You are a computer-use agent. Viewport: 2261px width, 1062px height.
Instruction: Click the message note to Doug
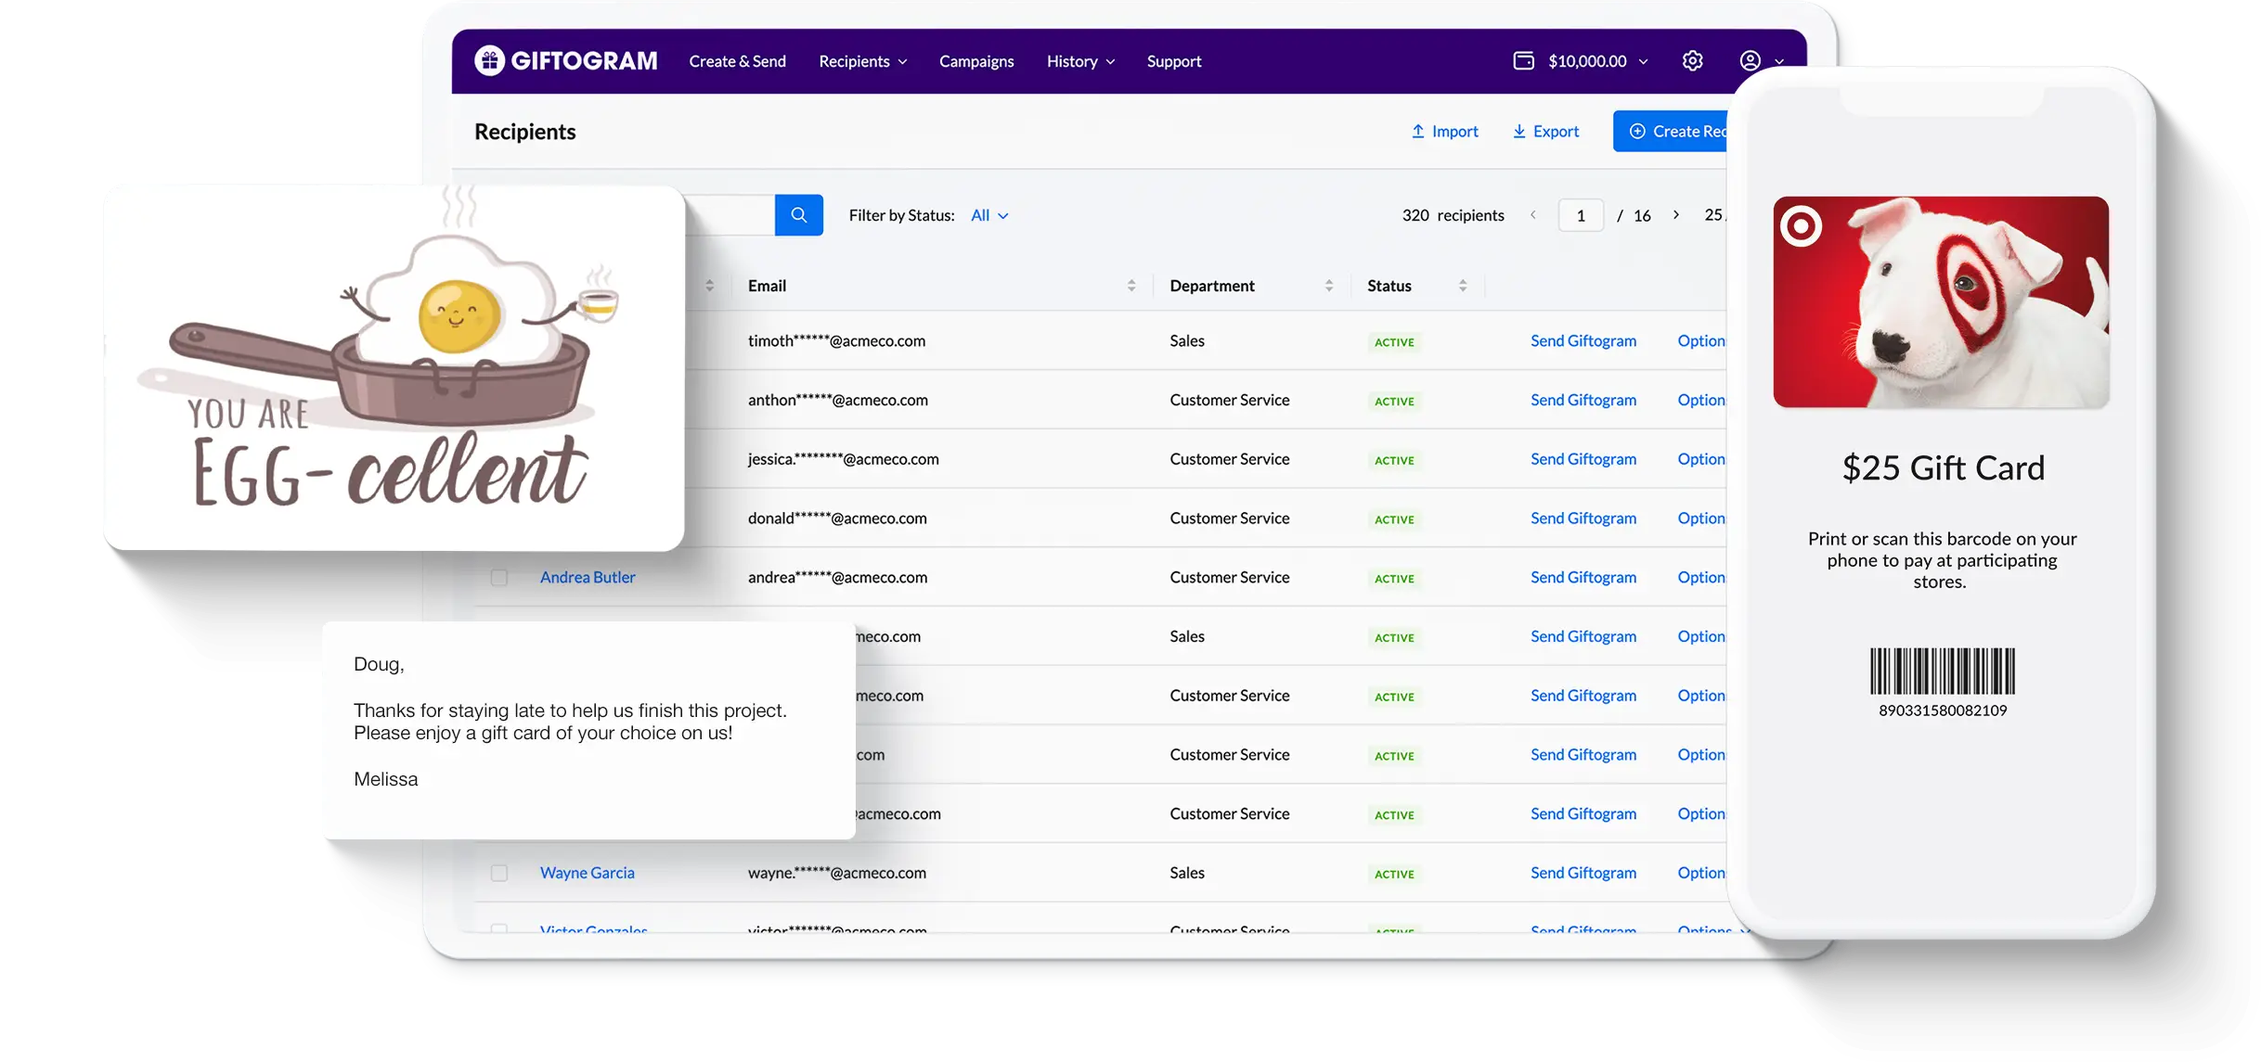click(589, 731)
